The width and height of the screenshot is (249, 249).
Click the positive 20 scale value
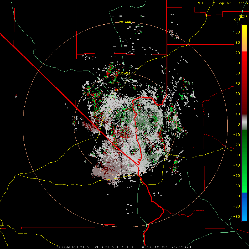(x=238, y=104)
